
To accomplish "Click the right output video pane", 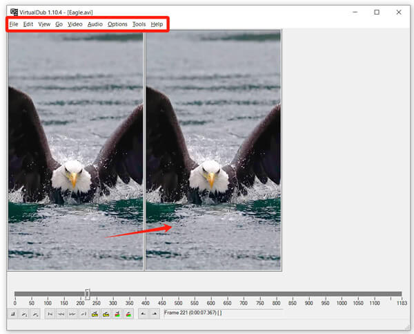I will click(213, 150).
